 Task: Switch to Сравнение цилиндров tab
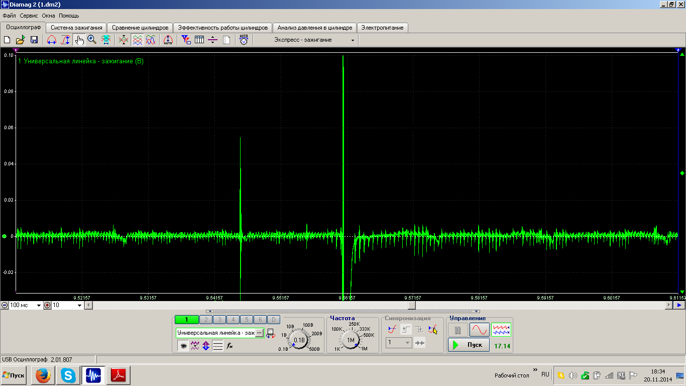(140, 28)
